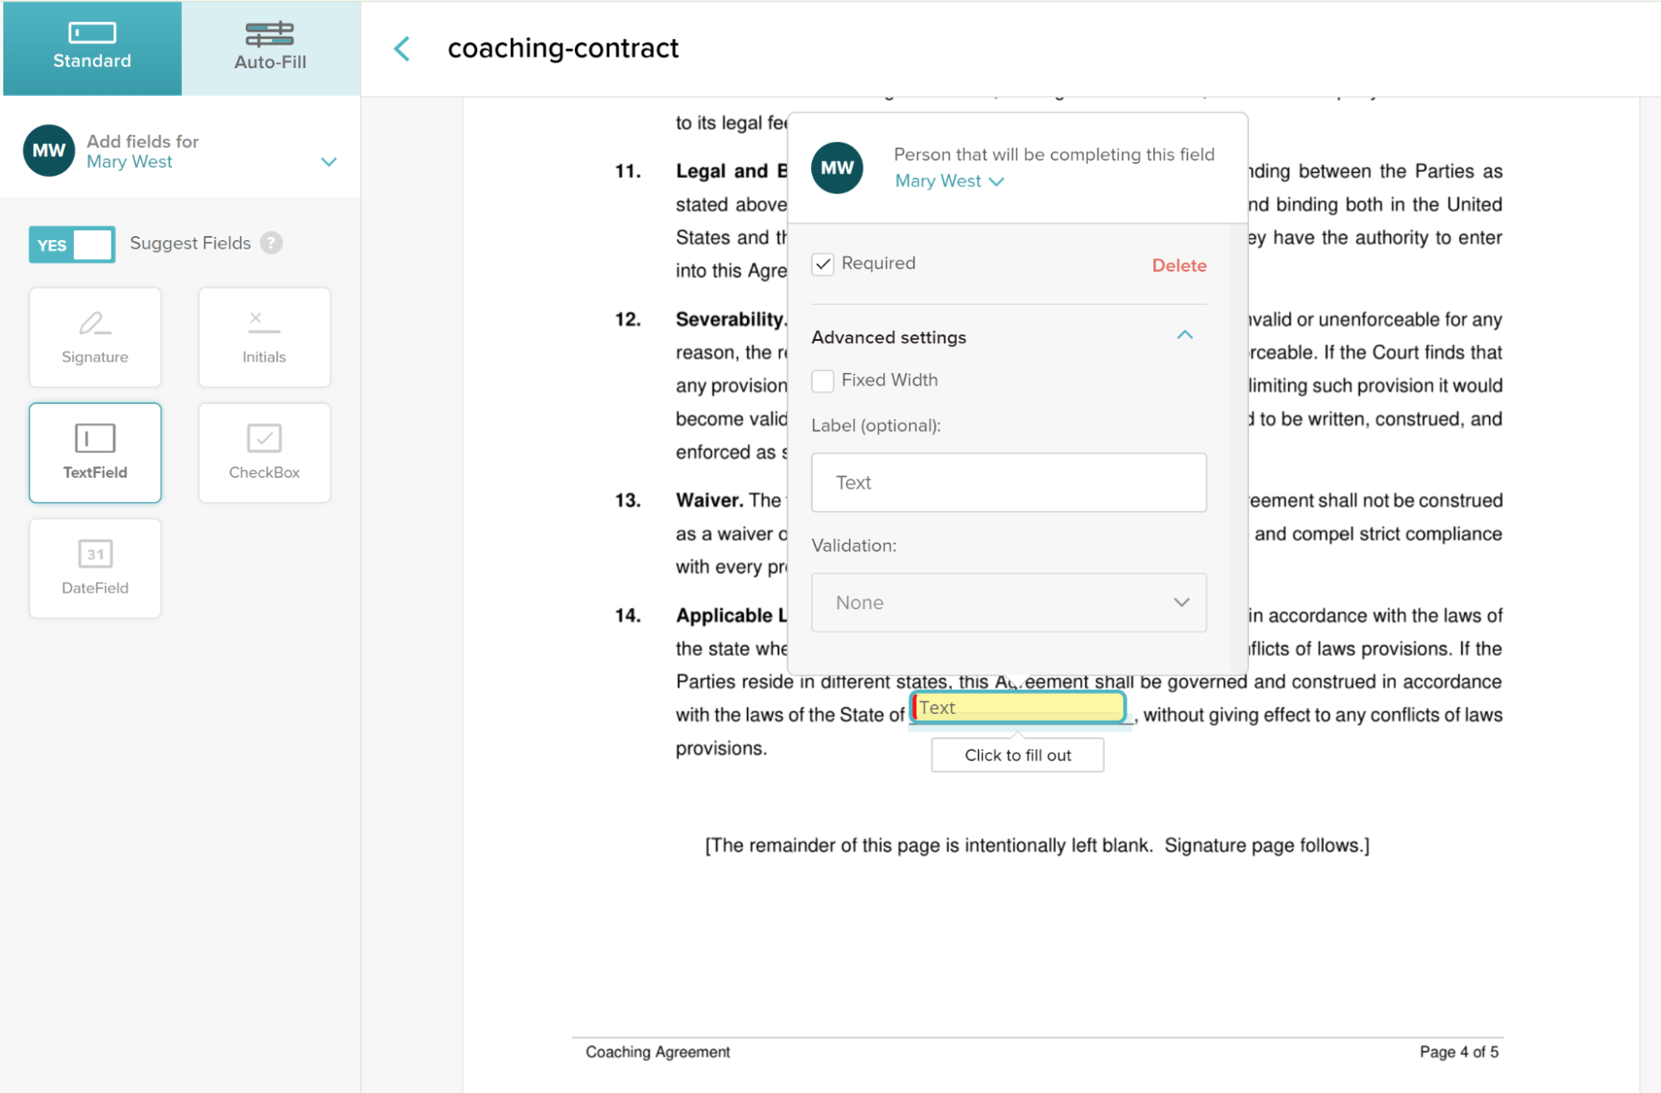Open the Validation dropdown showing None
Screen dimensions: 1661x1093
point(1008,602)
